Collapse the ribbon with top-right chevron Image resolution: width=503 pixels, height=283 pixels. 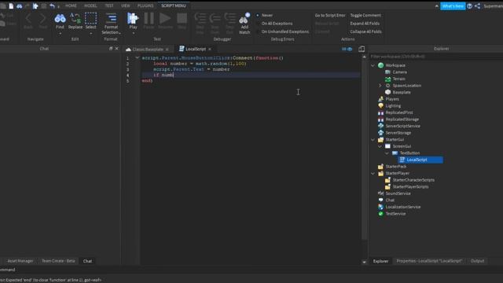pos(437,6)
